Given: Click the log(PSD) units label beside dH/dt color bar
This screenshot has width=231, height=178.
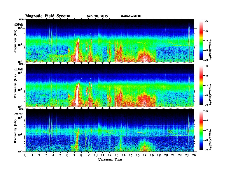Looking at the screenshot, I should coord(211,50).
